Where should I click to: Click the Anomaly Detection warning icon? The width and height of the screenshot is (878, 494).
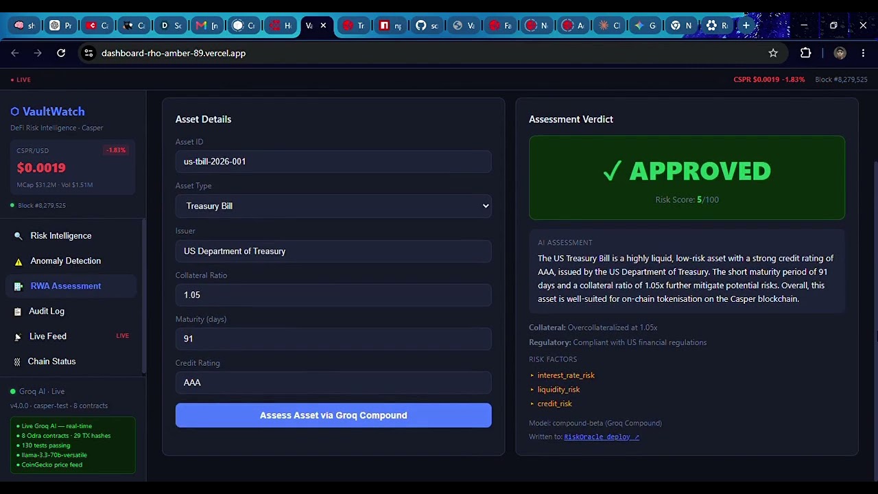tap(19, 261)
